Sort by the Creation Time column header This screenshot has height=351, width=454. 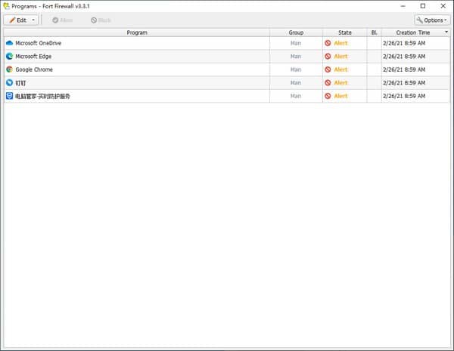point(412,32)
